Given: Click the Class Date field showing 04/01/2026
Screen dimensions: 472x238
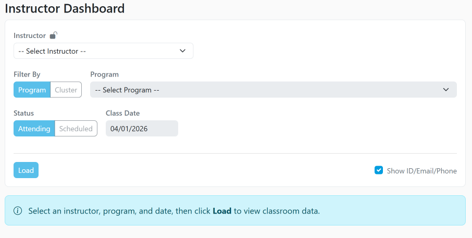Looking at the screenshot, I should coord(142,129).
